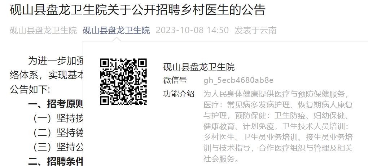Viewport: 368px width, 166px height.
Task: Click the 公告如下 text line
Action: click(x=30, y=89)
